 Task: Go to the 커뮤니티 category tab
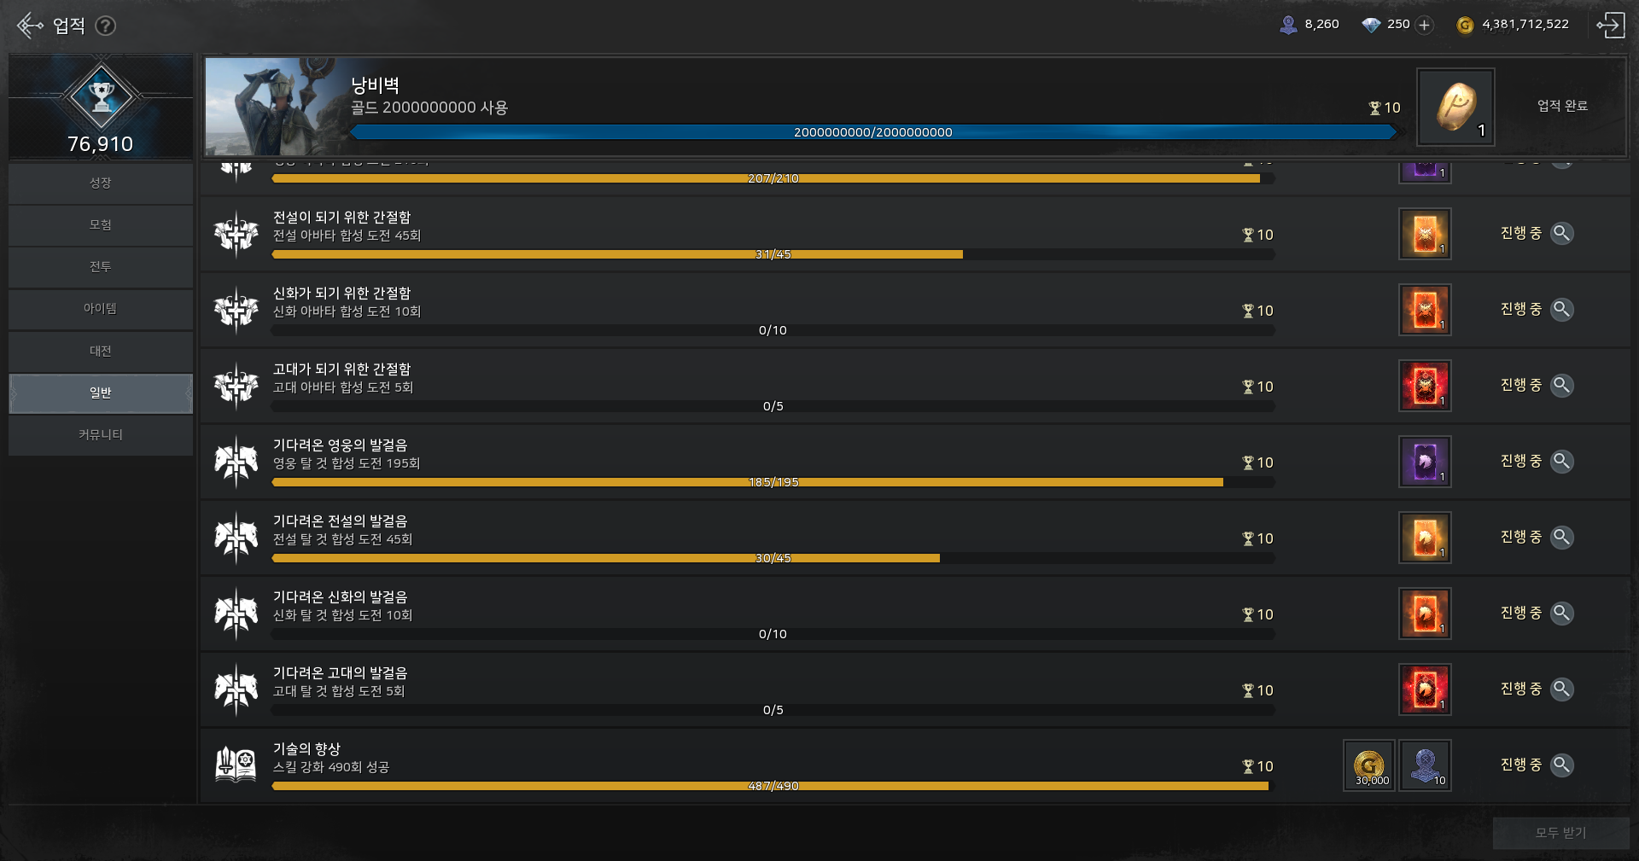(101, 434)
